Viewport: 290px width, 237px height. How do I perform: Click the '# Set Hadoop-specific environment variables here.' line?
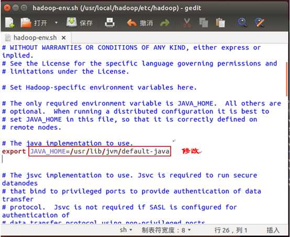pos(99,87)
